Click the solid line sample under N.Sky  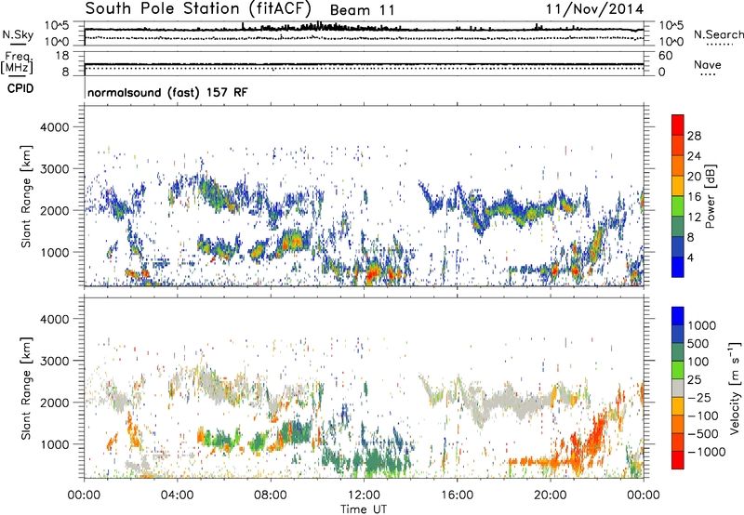17,44
